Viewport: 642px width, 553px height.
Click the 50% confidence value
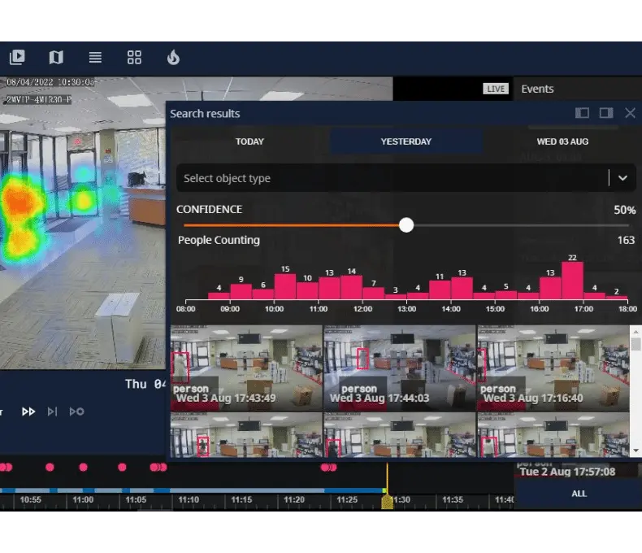coord(624,210)
